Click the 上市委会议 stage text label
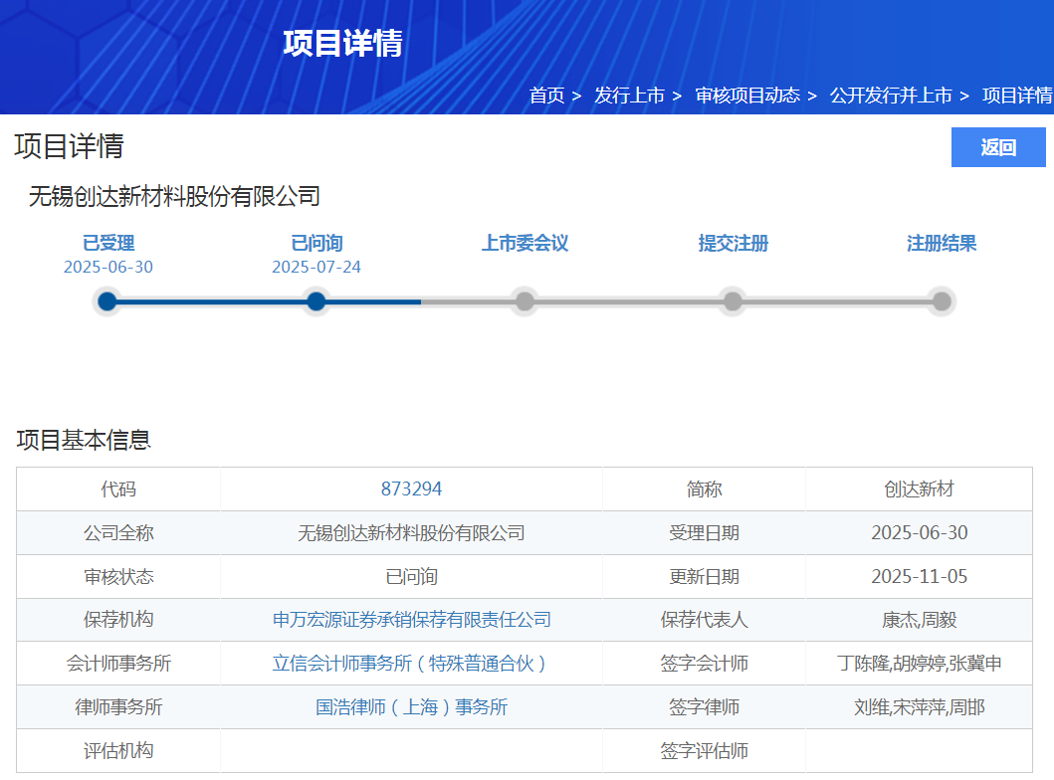Viewport: 1054px width, 780px height. [525, 244]
